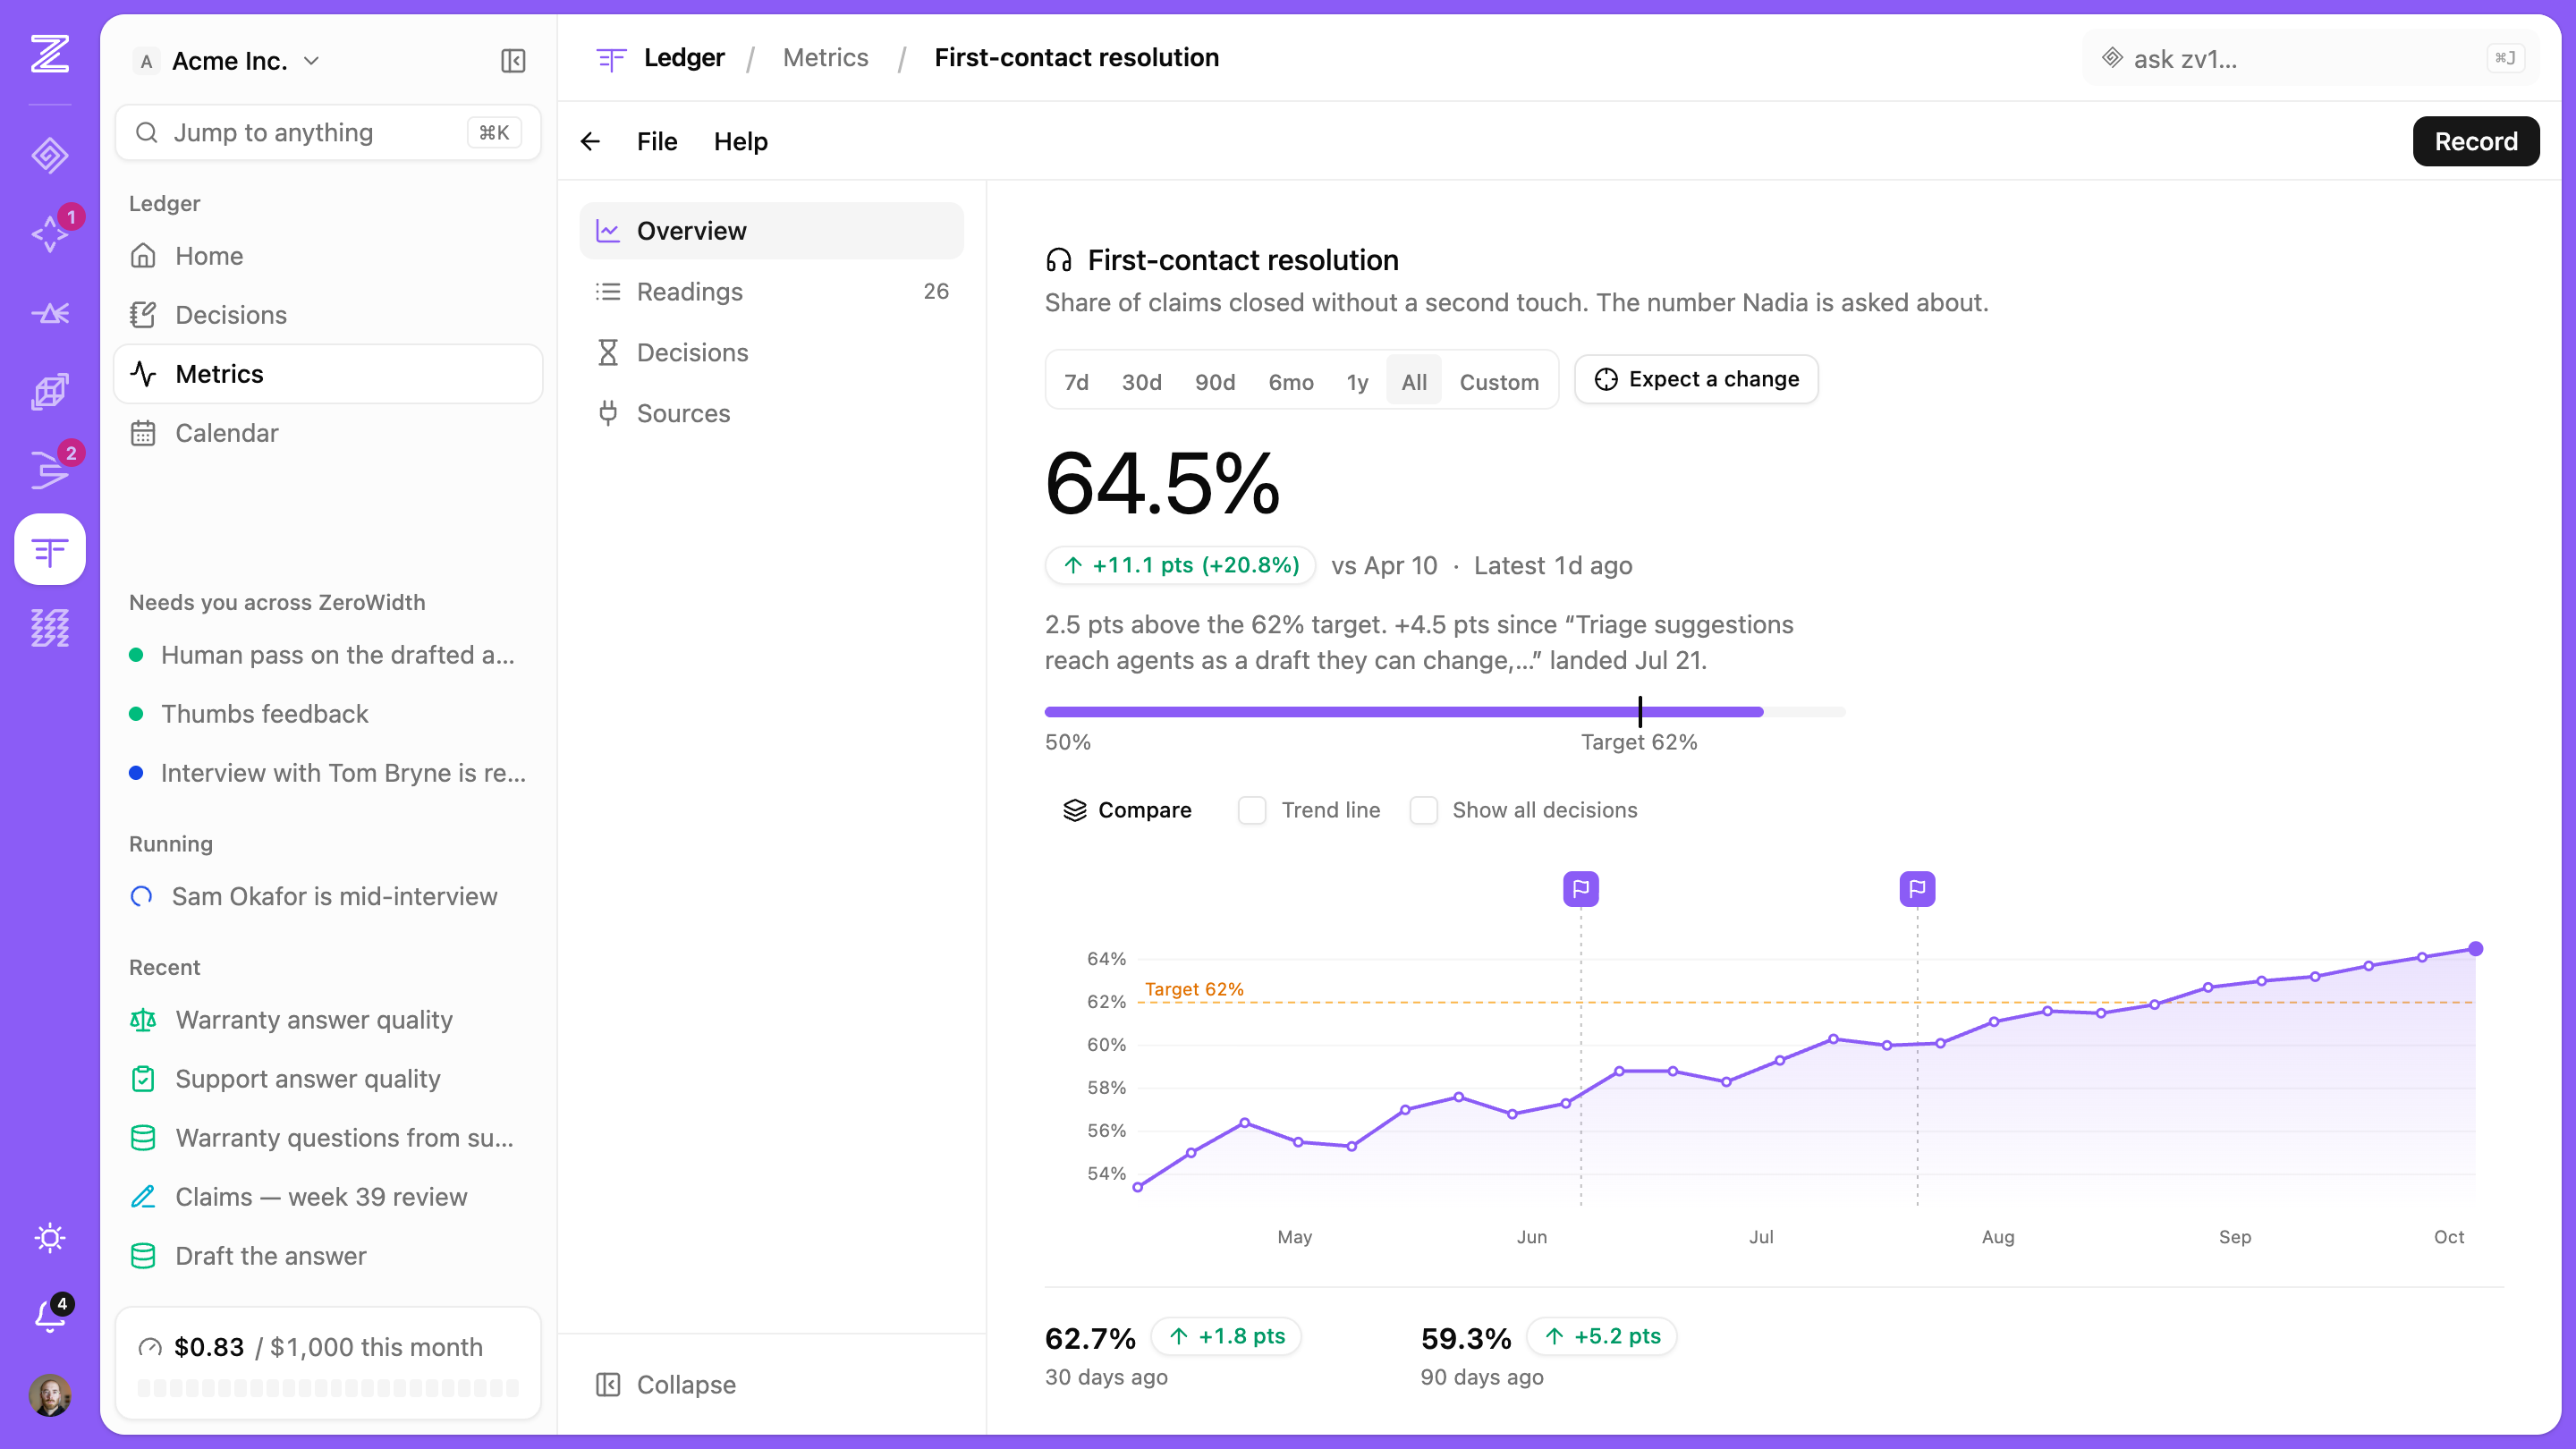
Task: Click the monthly spend usage bar
Action: point(328,1387)
